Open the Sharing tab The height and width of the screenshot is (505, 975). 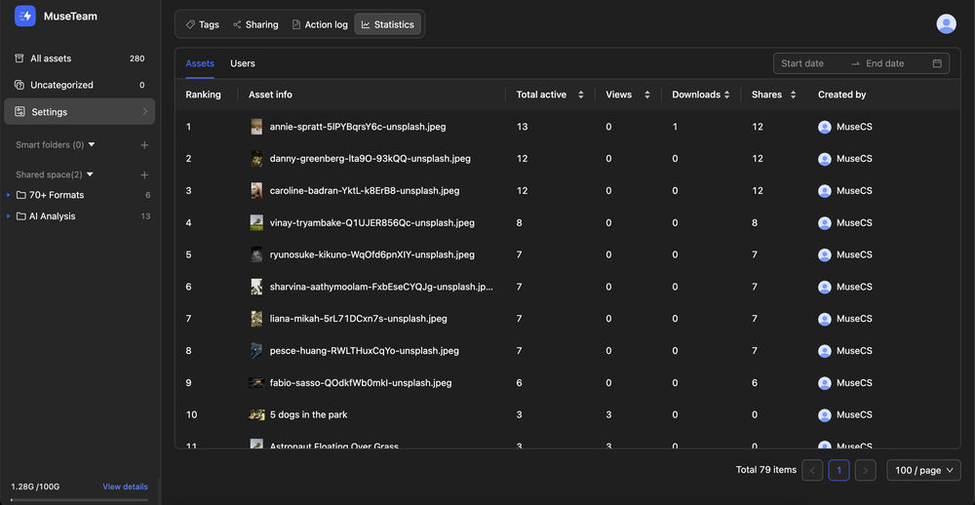click(255, 24)
